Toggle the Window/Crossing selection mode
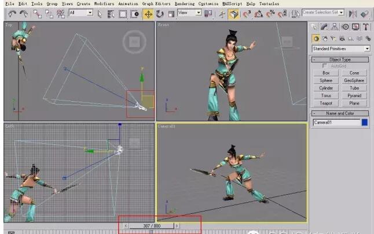This screenshot has height=234, width=374. pyautogui.click(x=135, y=14)
